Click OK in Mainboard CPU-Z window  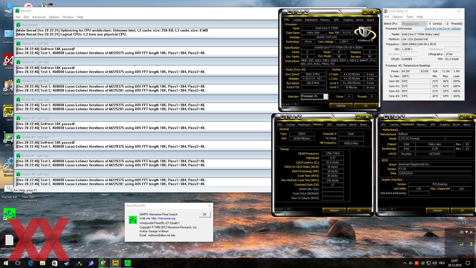pos(462,211)
